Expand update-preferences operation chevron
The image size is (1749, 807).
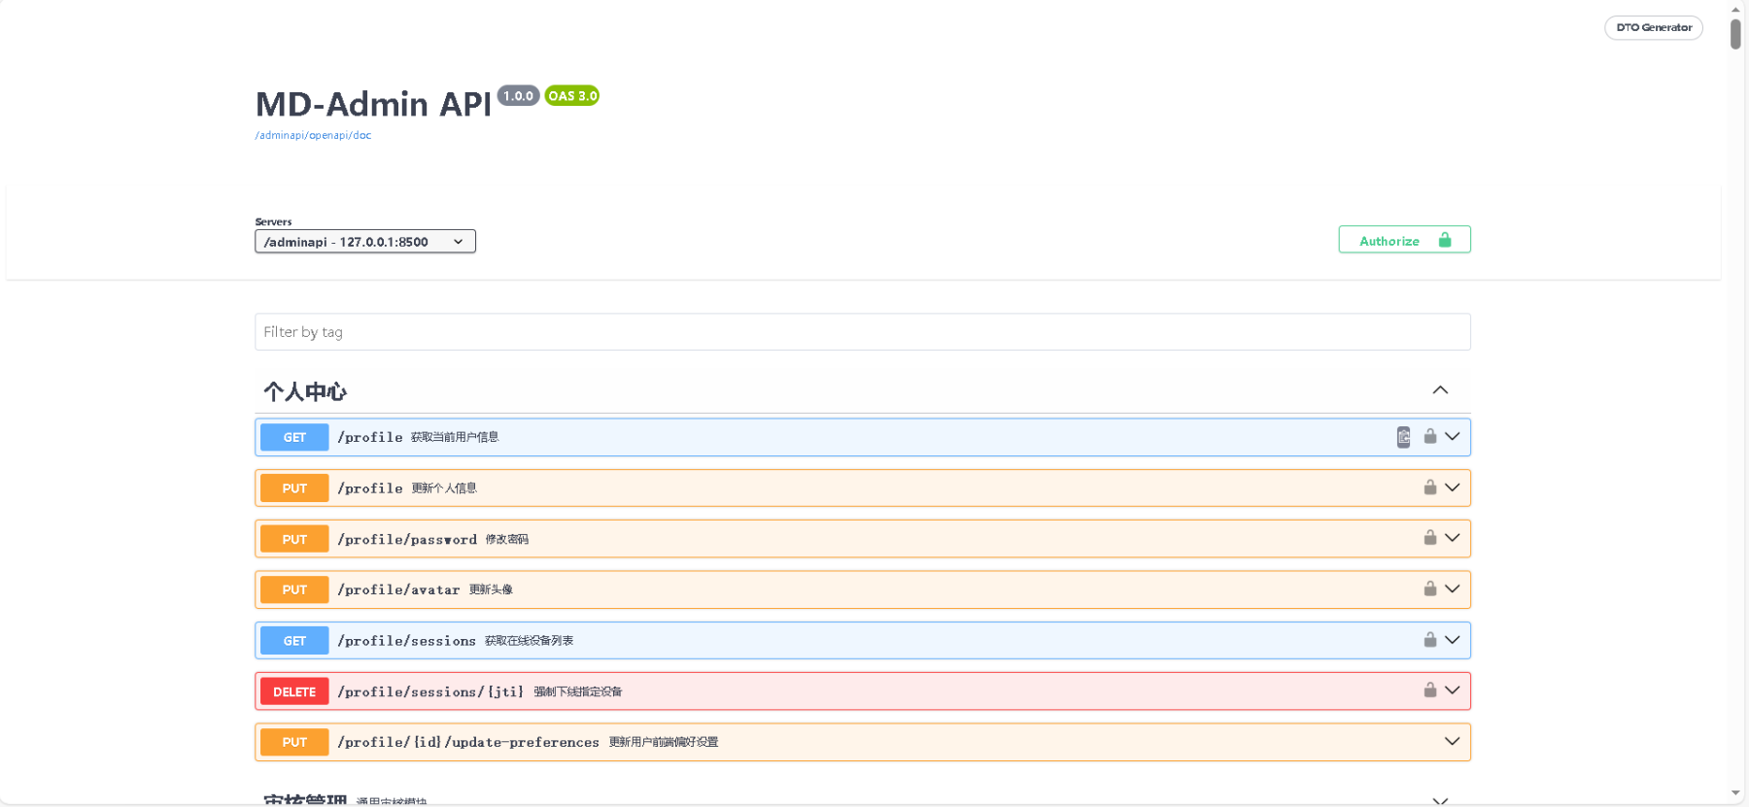[1452, 742]
